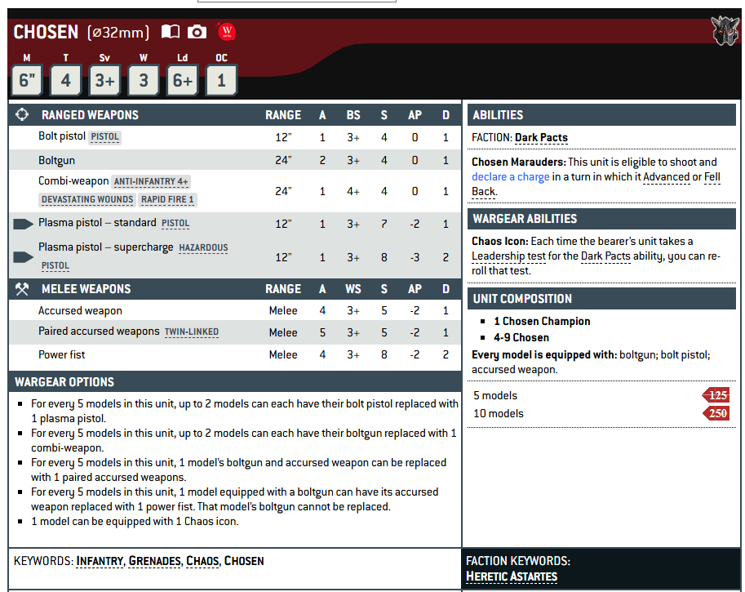Click the 5 models row label
This screenshot has height=592, width=745.
495,395
